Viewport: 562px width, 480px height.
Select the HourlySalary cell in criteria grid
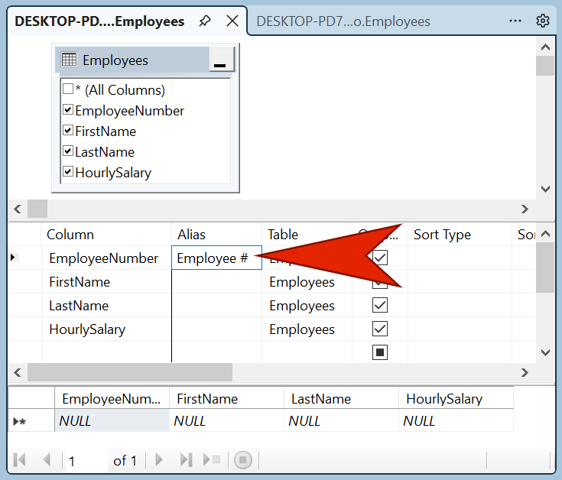106,329
